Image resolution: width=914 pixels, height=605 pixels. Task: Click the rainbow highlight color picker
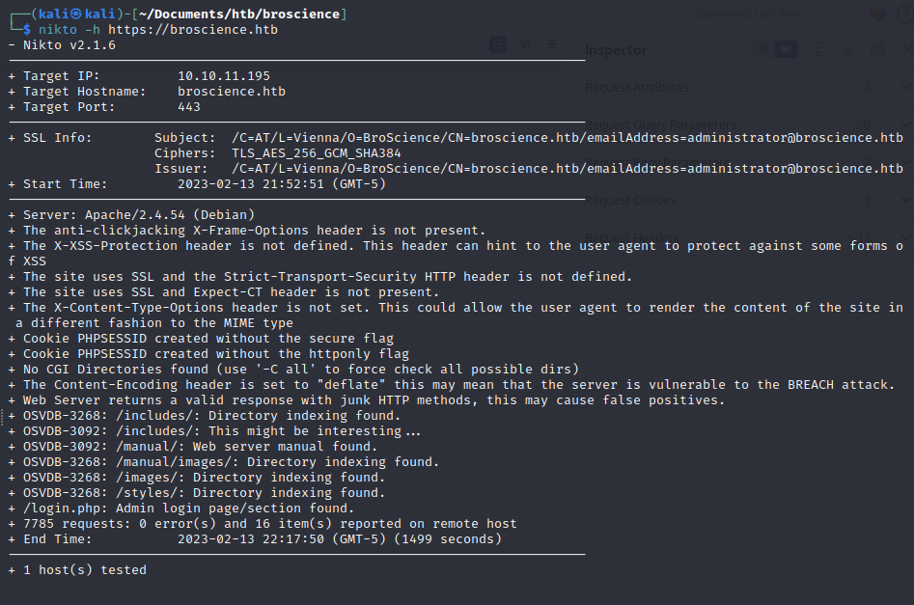[x=878, y=14]
